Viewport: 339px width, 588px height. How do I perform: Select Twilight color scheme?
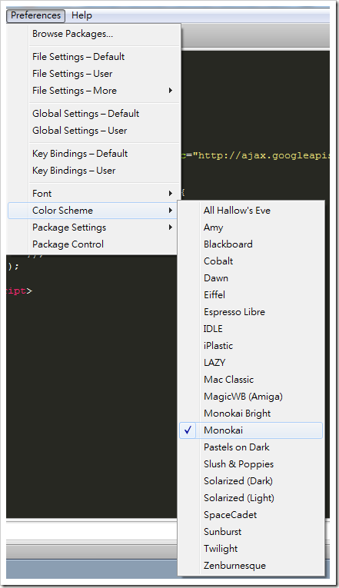click(251, 549)
